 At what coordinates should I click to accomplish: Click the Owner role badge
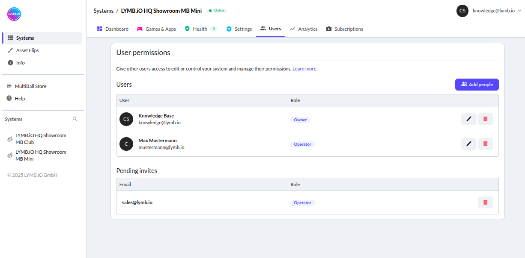[300, 120]
